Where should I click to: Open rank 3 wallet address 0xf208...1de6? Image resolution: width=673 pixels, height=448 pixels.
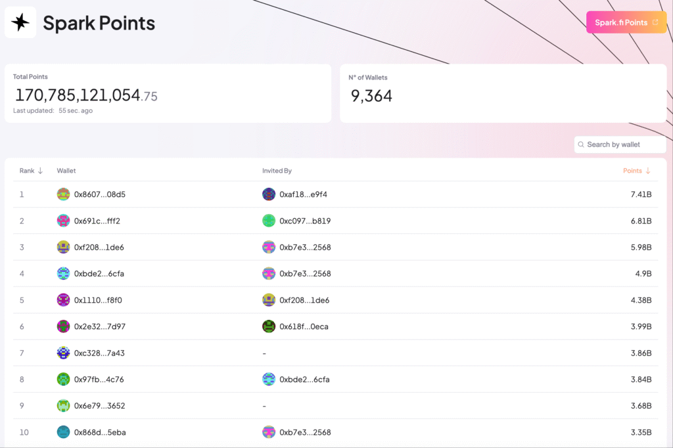click(99, 247)
